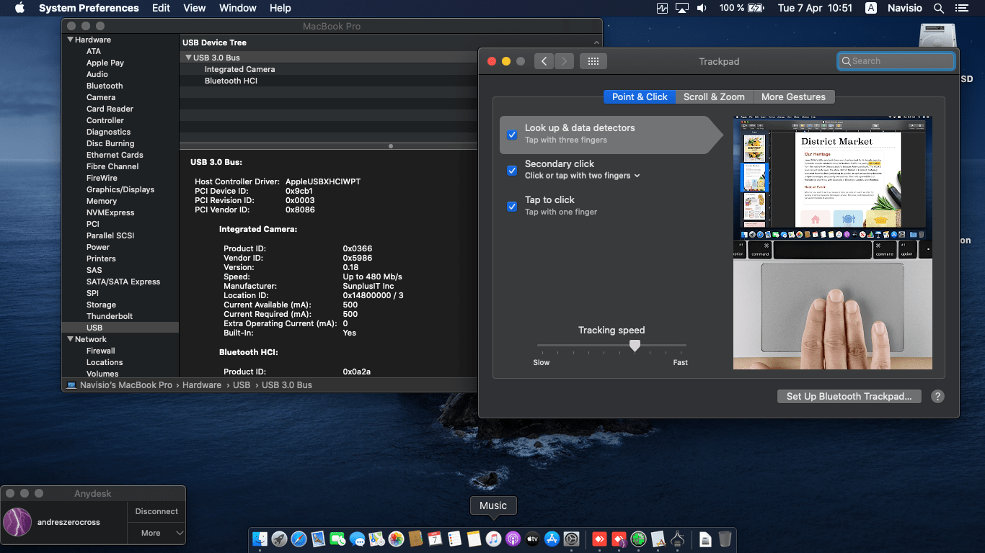Click Set Up Bluetooth Trackpad button

(x=849, y=396)
